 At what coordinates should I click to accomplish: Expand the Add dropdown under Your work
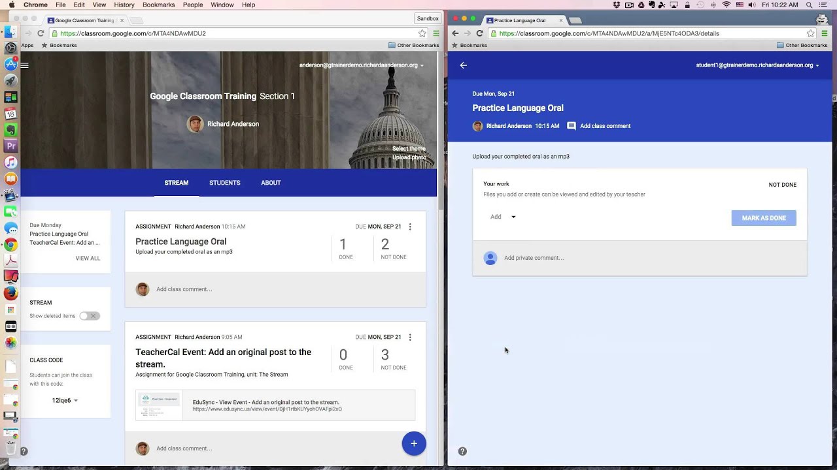point(503,217)
